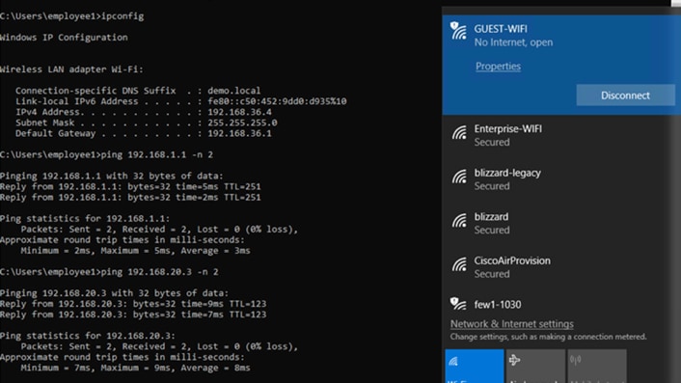Click the ipconfig command line
The width and height of the screenshot is (681, 383).
coord(71,16)
